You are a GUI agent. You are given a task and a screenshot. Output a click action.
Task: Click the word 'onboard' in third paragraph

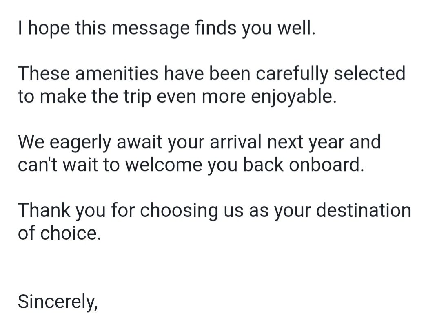tap(323, 165)
